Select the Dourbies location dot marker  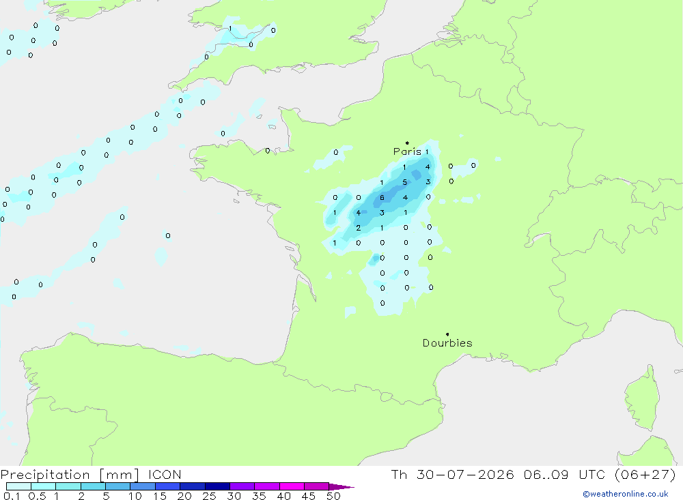coord(447,334)
